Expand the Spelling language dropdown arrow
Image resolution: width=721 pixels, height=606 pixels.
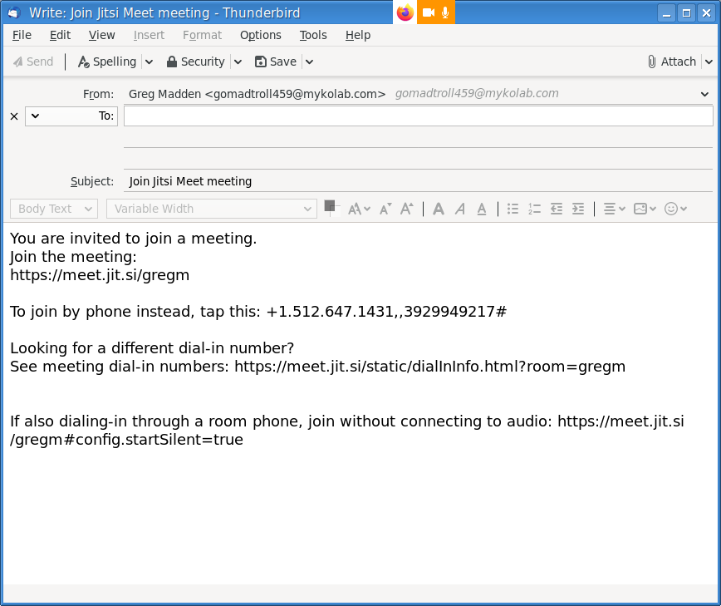pyautogui.click(x=149, y=62)
